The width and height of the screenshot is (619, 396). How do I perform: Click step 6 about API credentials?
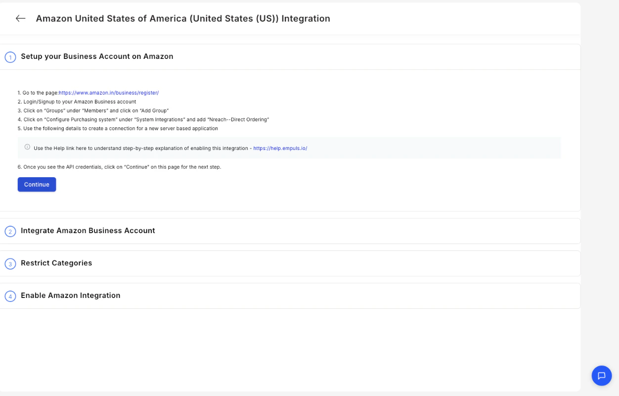click(x=120, y=167)
